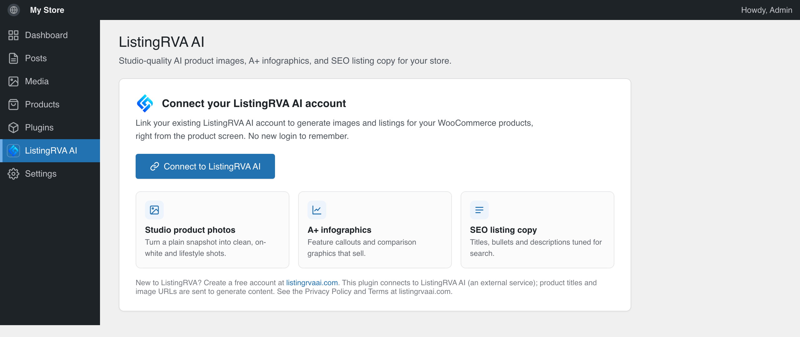Click the A+ infographics chart icon

point(317,210)
